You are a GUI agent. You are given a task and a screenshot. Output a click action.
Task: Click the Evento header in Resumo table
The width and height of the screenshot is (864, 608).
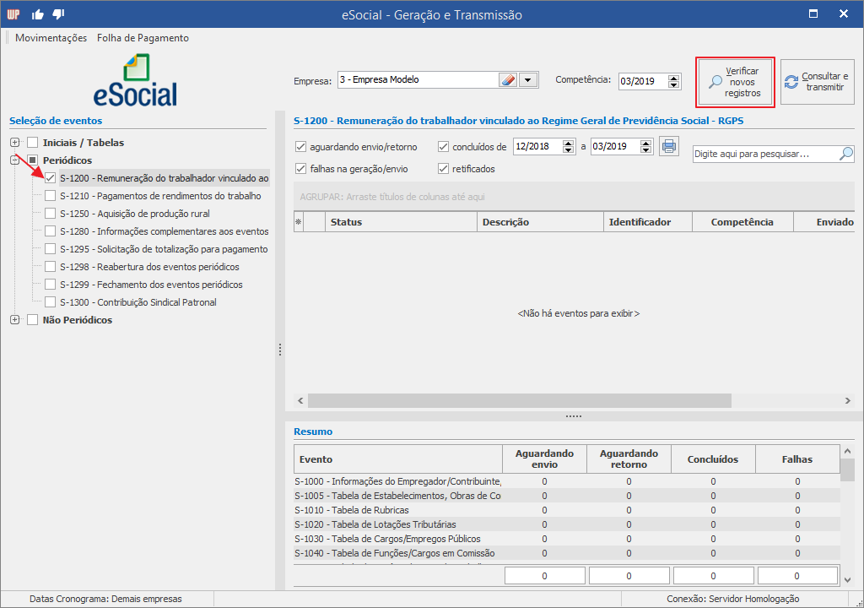[x=398, y=459]
